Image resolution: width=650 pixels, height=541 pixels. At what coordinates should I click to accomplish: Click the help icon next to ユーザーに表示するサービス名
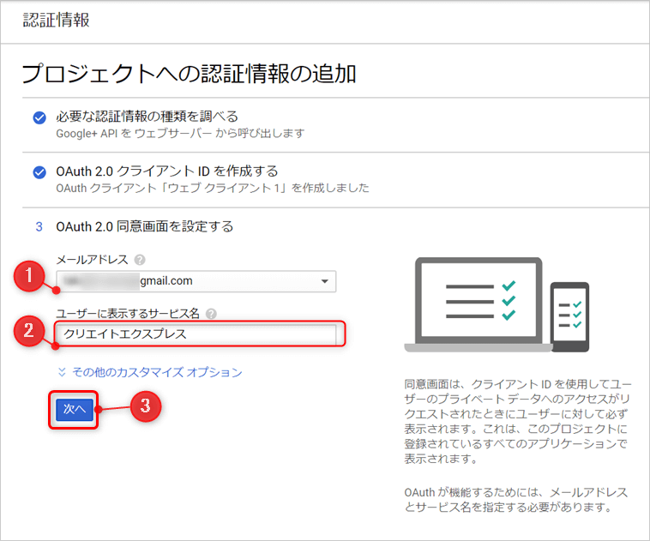[211, 313]
